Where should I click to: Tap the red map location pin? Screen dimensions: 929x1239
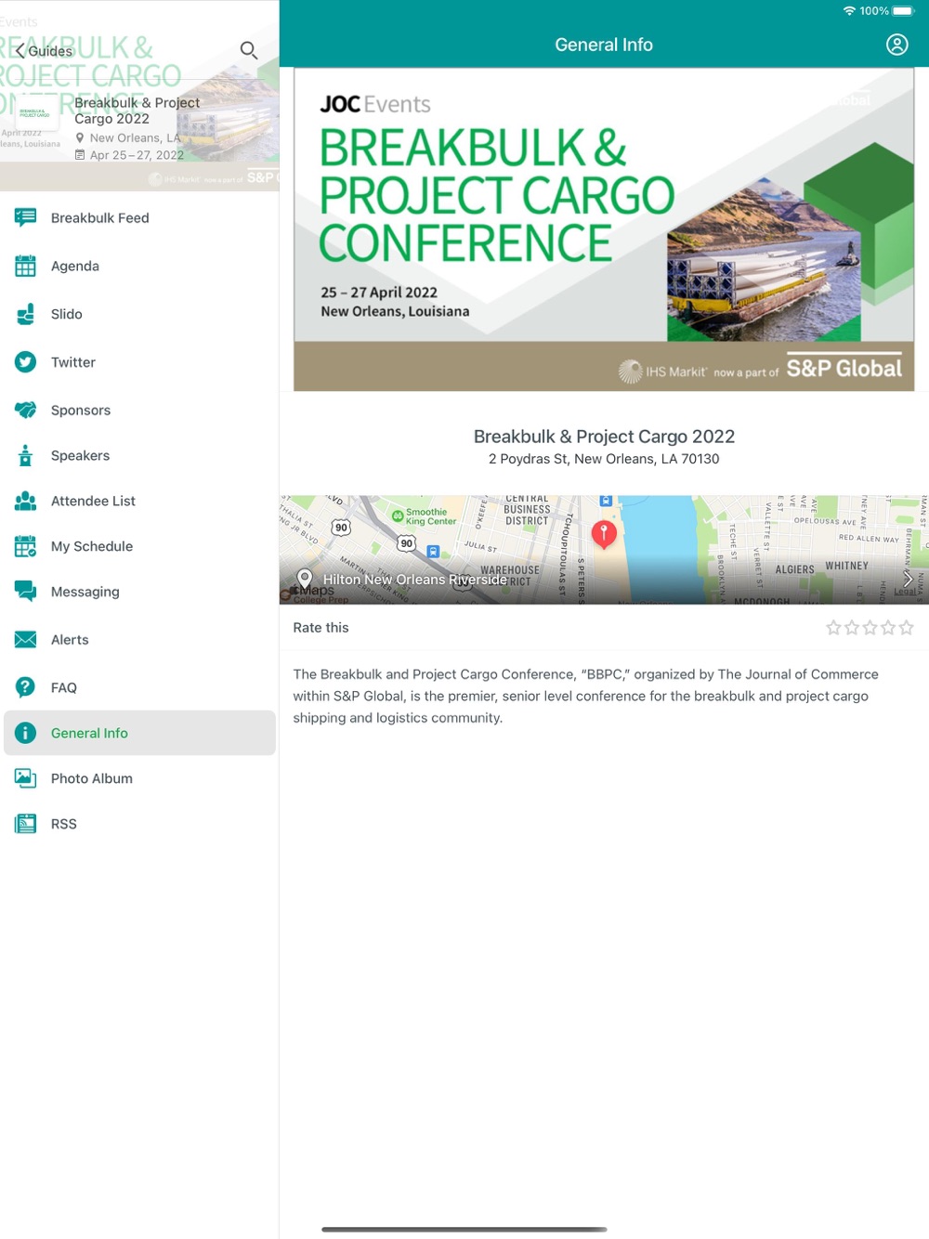604,534
